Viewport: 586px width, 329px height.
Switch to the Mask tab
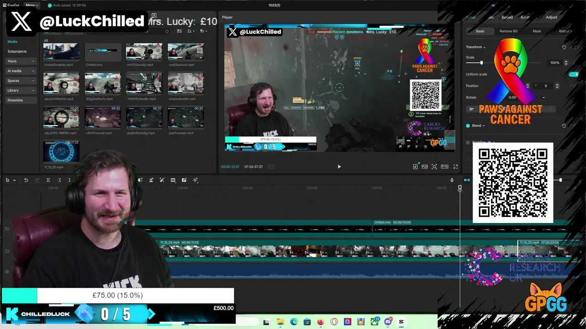537,31
